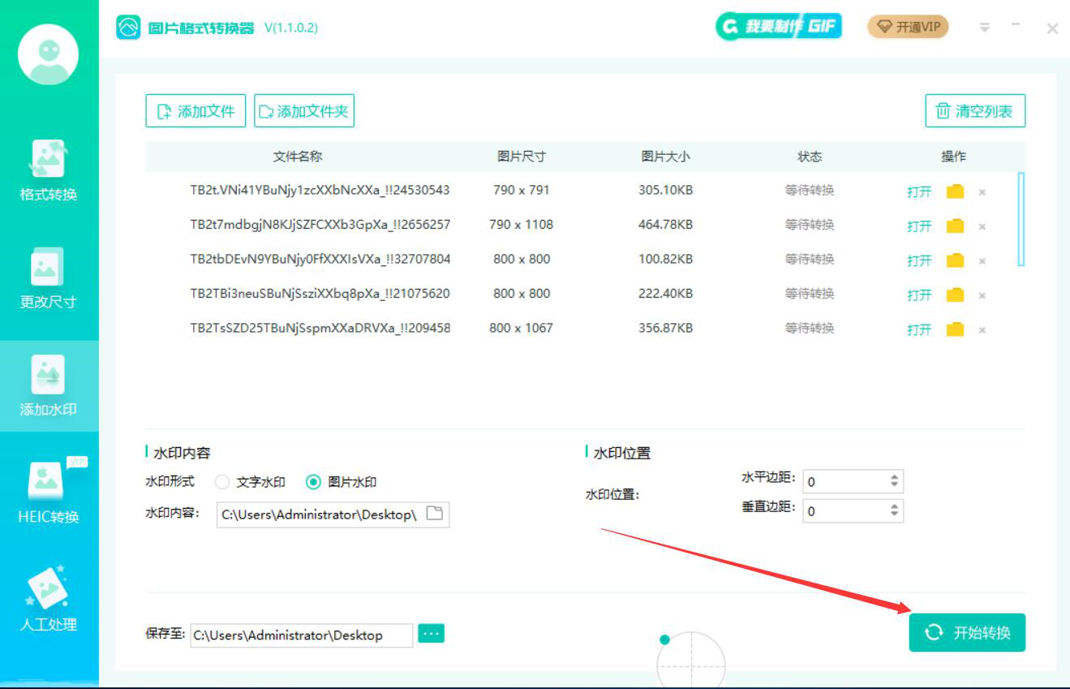This screenshot has height=689, width=1070.
Task: Click 等待转换 status of the 305.10KB file
Action: [x=810, y=191]
